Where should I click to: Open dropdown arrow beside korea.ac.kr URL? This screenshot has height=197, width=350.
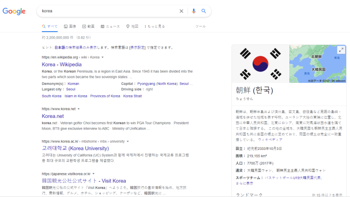coord(128,141)
